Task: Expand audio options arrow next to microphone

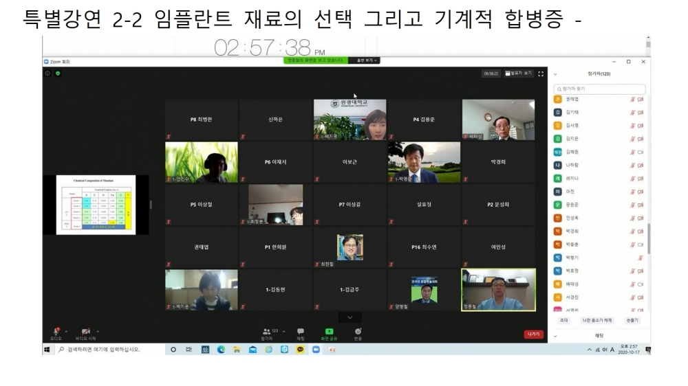Action: pos(67,331)
